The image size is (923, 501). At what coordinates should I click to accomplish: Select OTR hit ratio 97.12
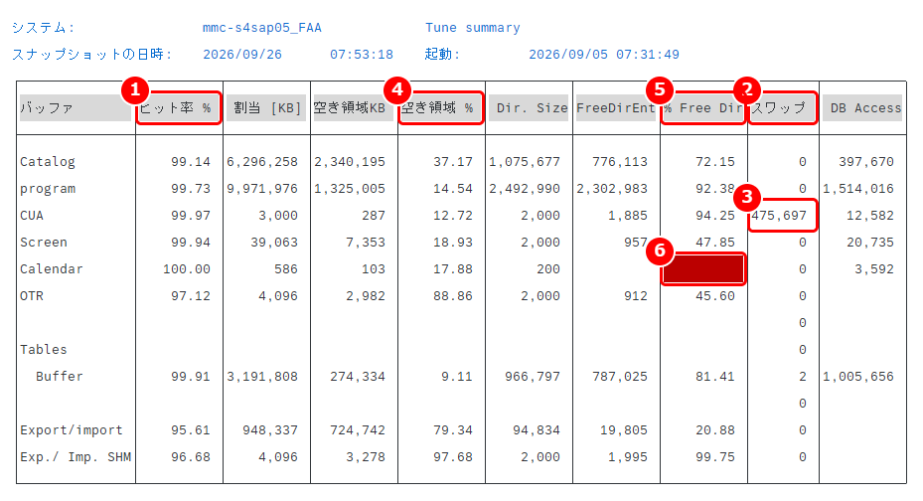[x=190, y=295]
